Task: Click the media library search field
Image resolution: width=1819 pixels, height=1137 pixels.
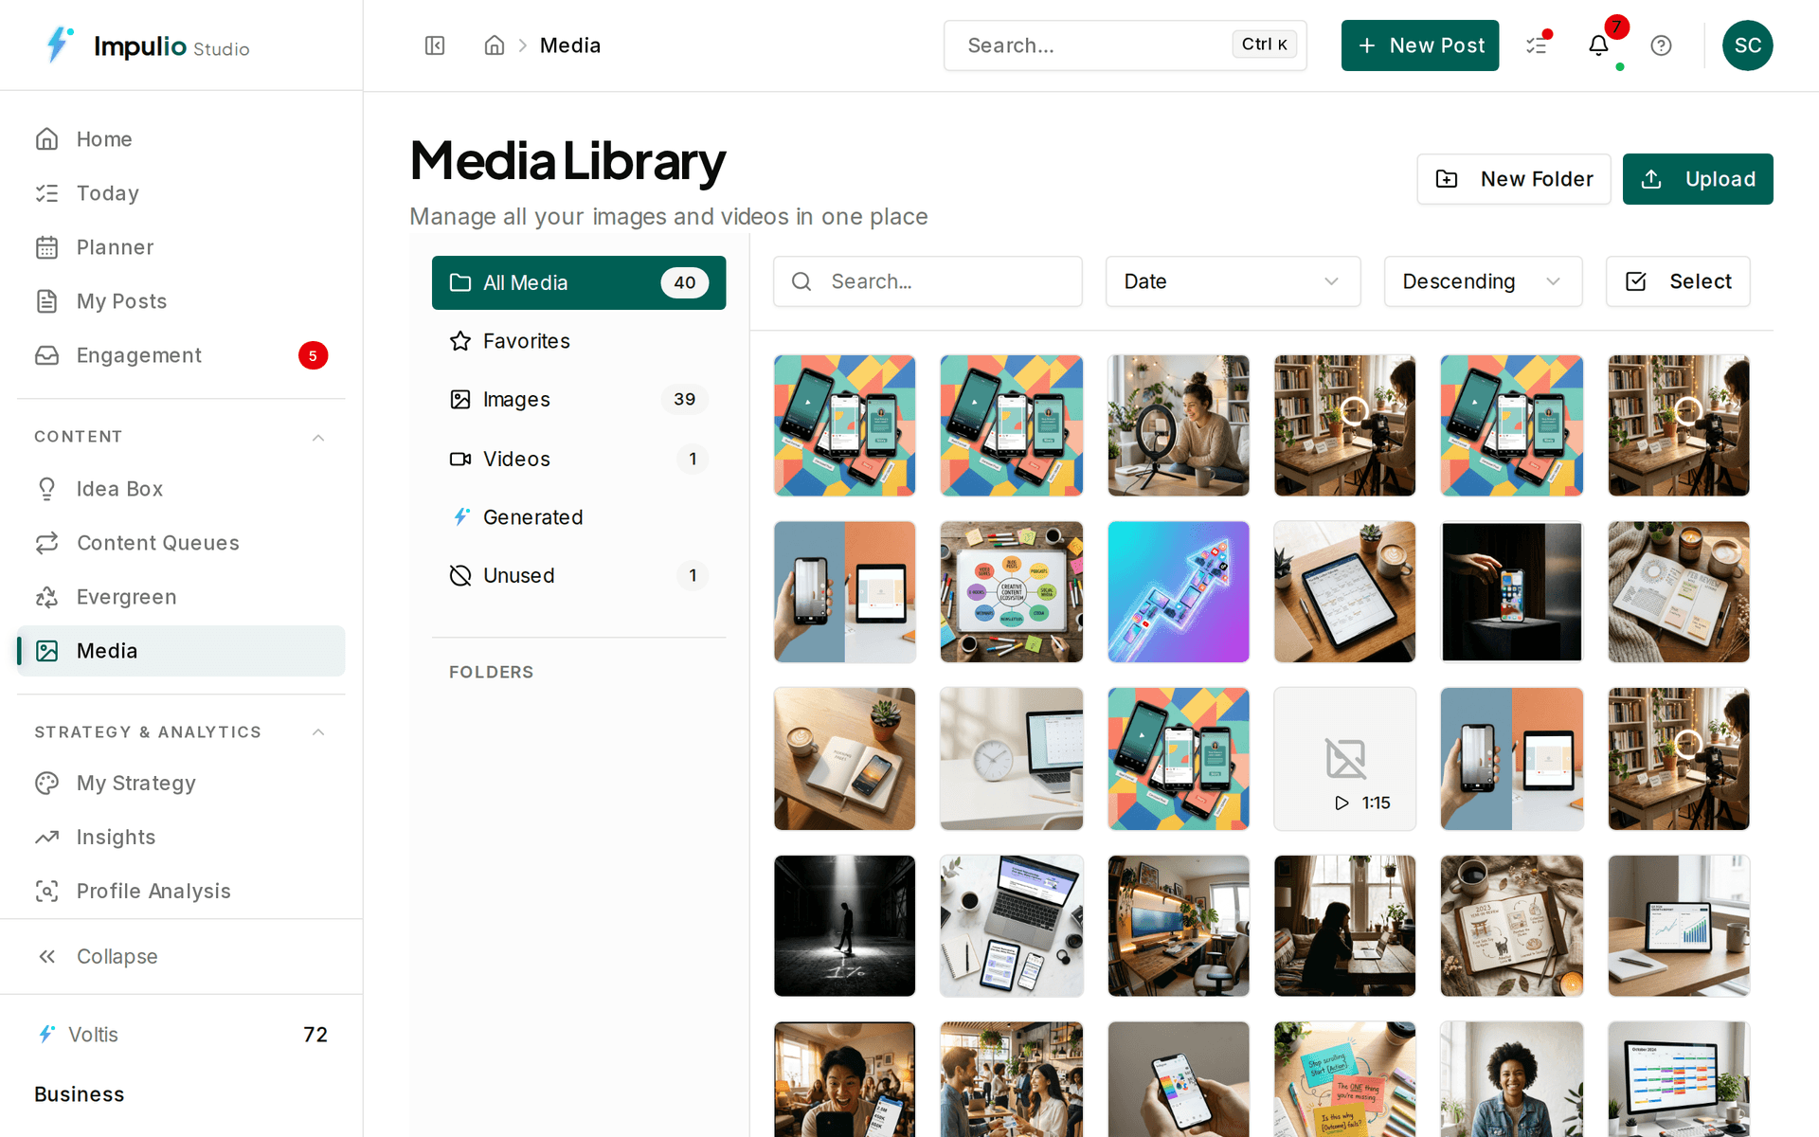Action: (x=928, y=281)
